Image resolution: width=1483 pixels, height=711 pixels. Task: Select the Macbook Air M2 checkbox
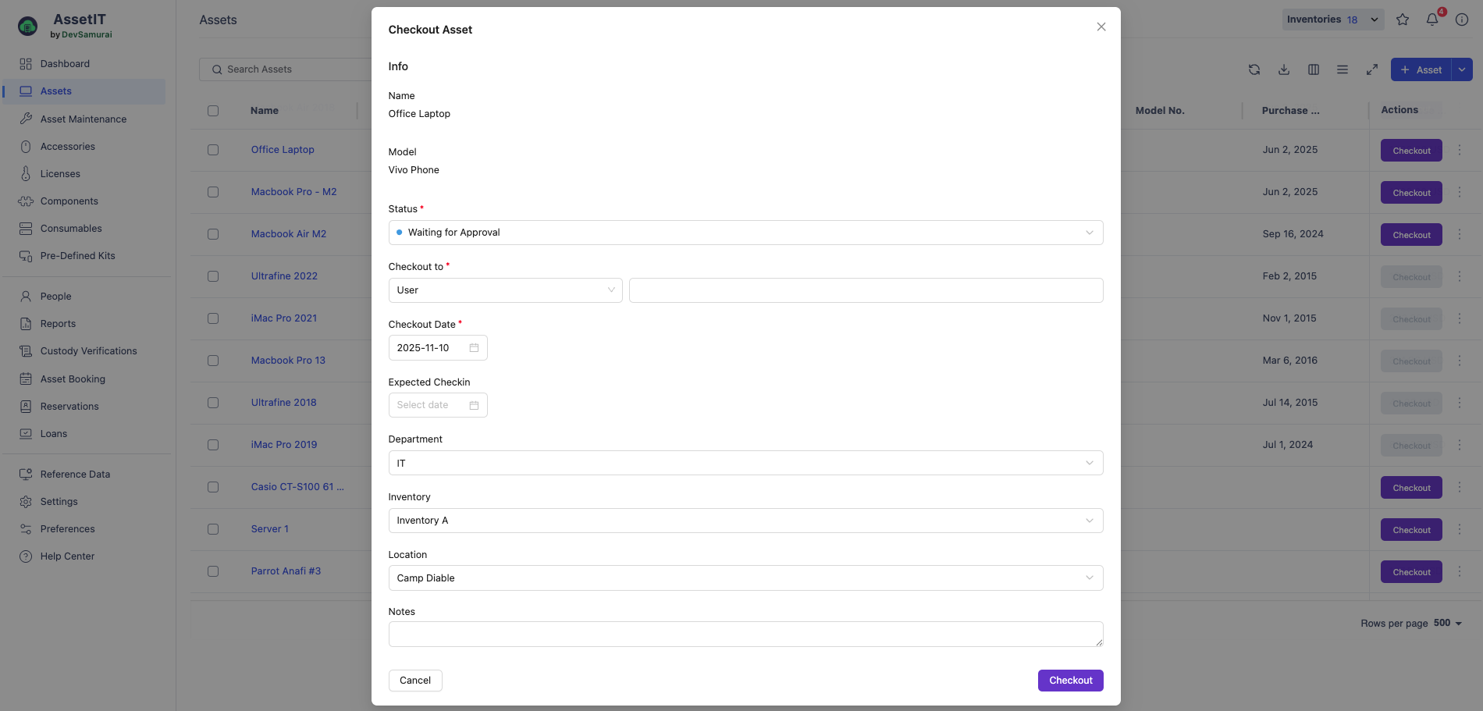click(213, 234)
